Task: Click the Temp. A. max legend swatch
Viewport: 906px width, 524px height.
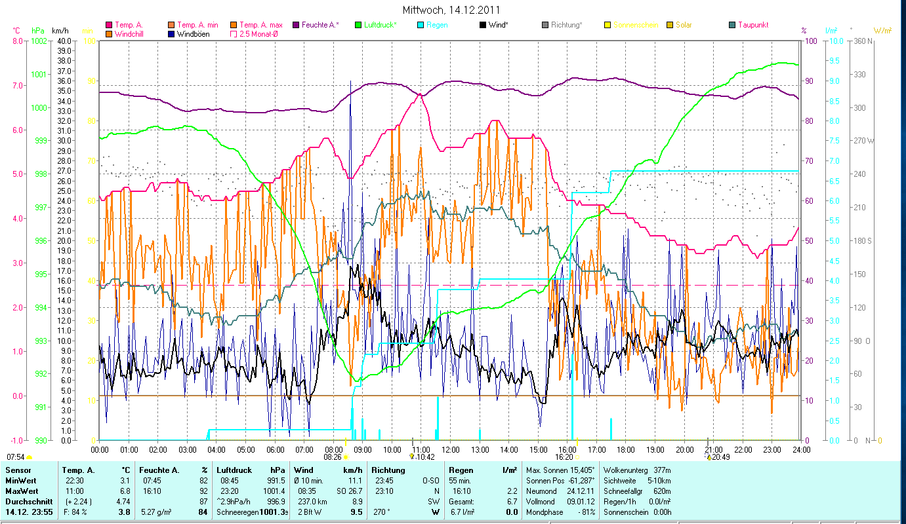Action: click(234, 25)
